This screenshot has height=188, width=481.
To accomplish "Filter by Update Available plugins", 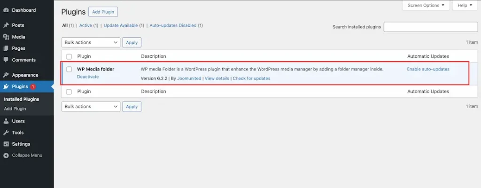I will [x=121, y=25].
